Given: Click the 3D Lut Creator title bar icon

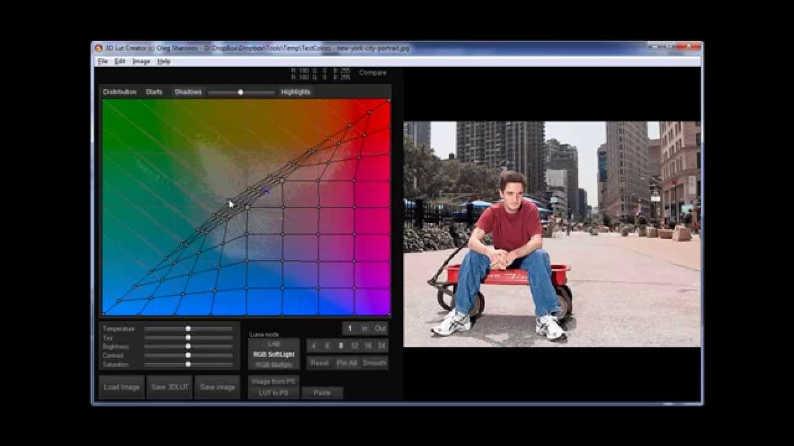Looking at the screenshot, I should (x=99, y=48).
